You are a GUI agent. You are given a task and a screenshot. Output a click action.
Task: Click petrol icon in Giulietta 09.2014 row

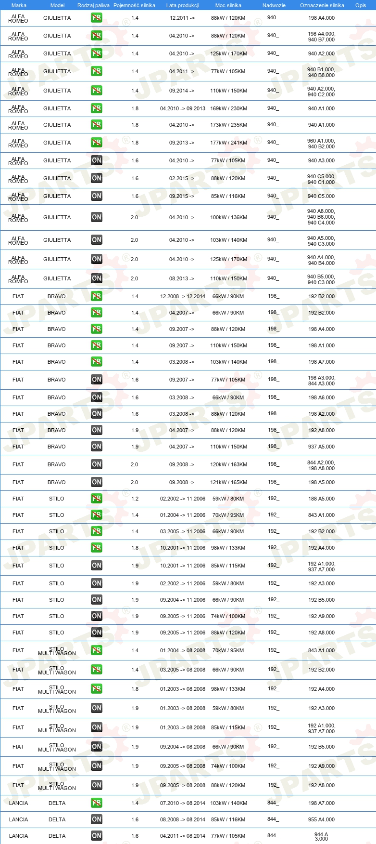pyautogui.click(x=96, y=91)
